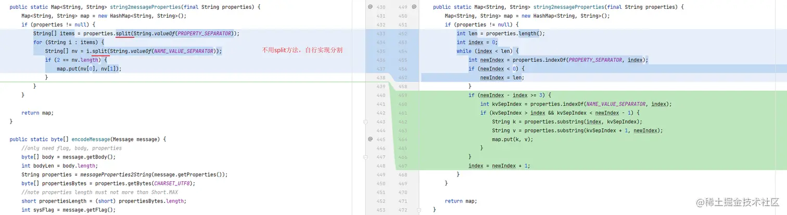Click 'int kvSepIndex = properties.indexOf' line
787x215 pixels.
pos(576,104)
